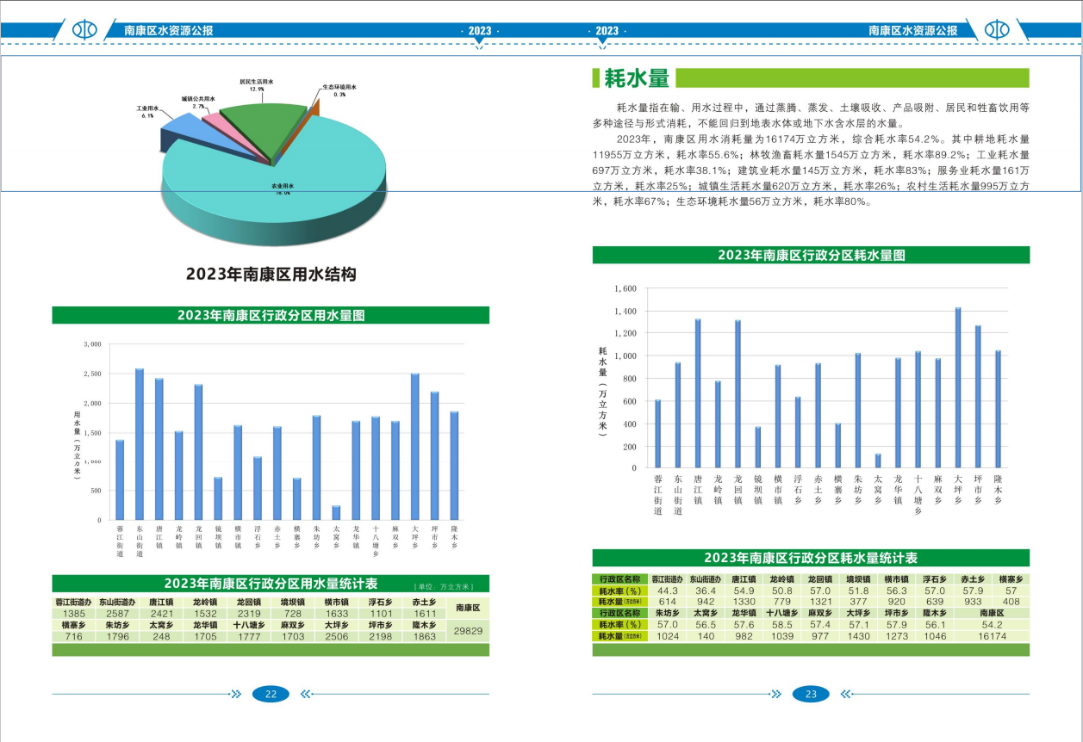This screenshot has width=1083, height=742.
Task: Click the water logo in left header
Action: pos(84,30)
